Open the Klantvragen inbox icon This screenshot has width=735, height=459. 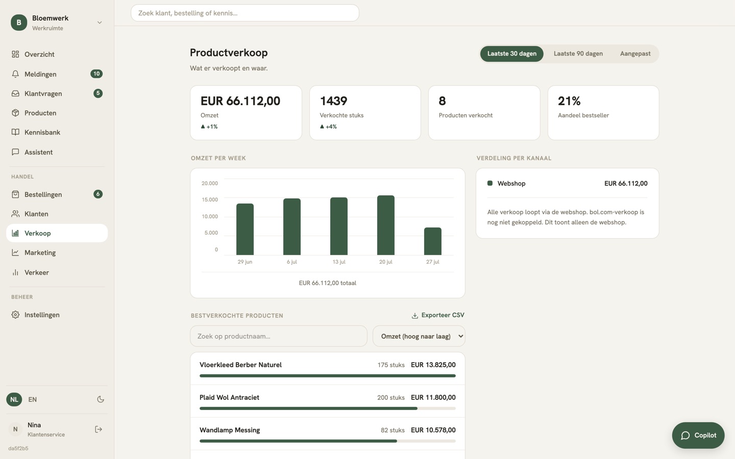(x=15, y=93)
